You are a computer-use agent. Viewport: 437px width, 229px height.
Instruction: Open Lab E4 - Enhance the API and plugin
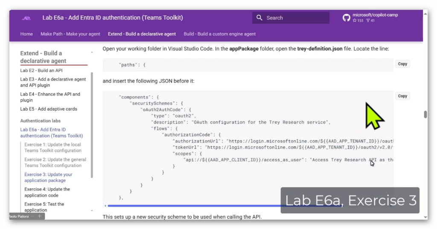(50, 97)
